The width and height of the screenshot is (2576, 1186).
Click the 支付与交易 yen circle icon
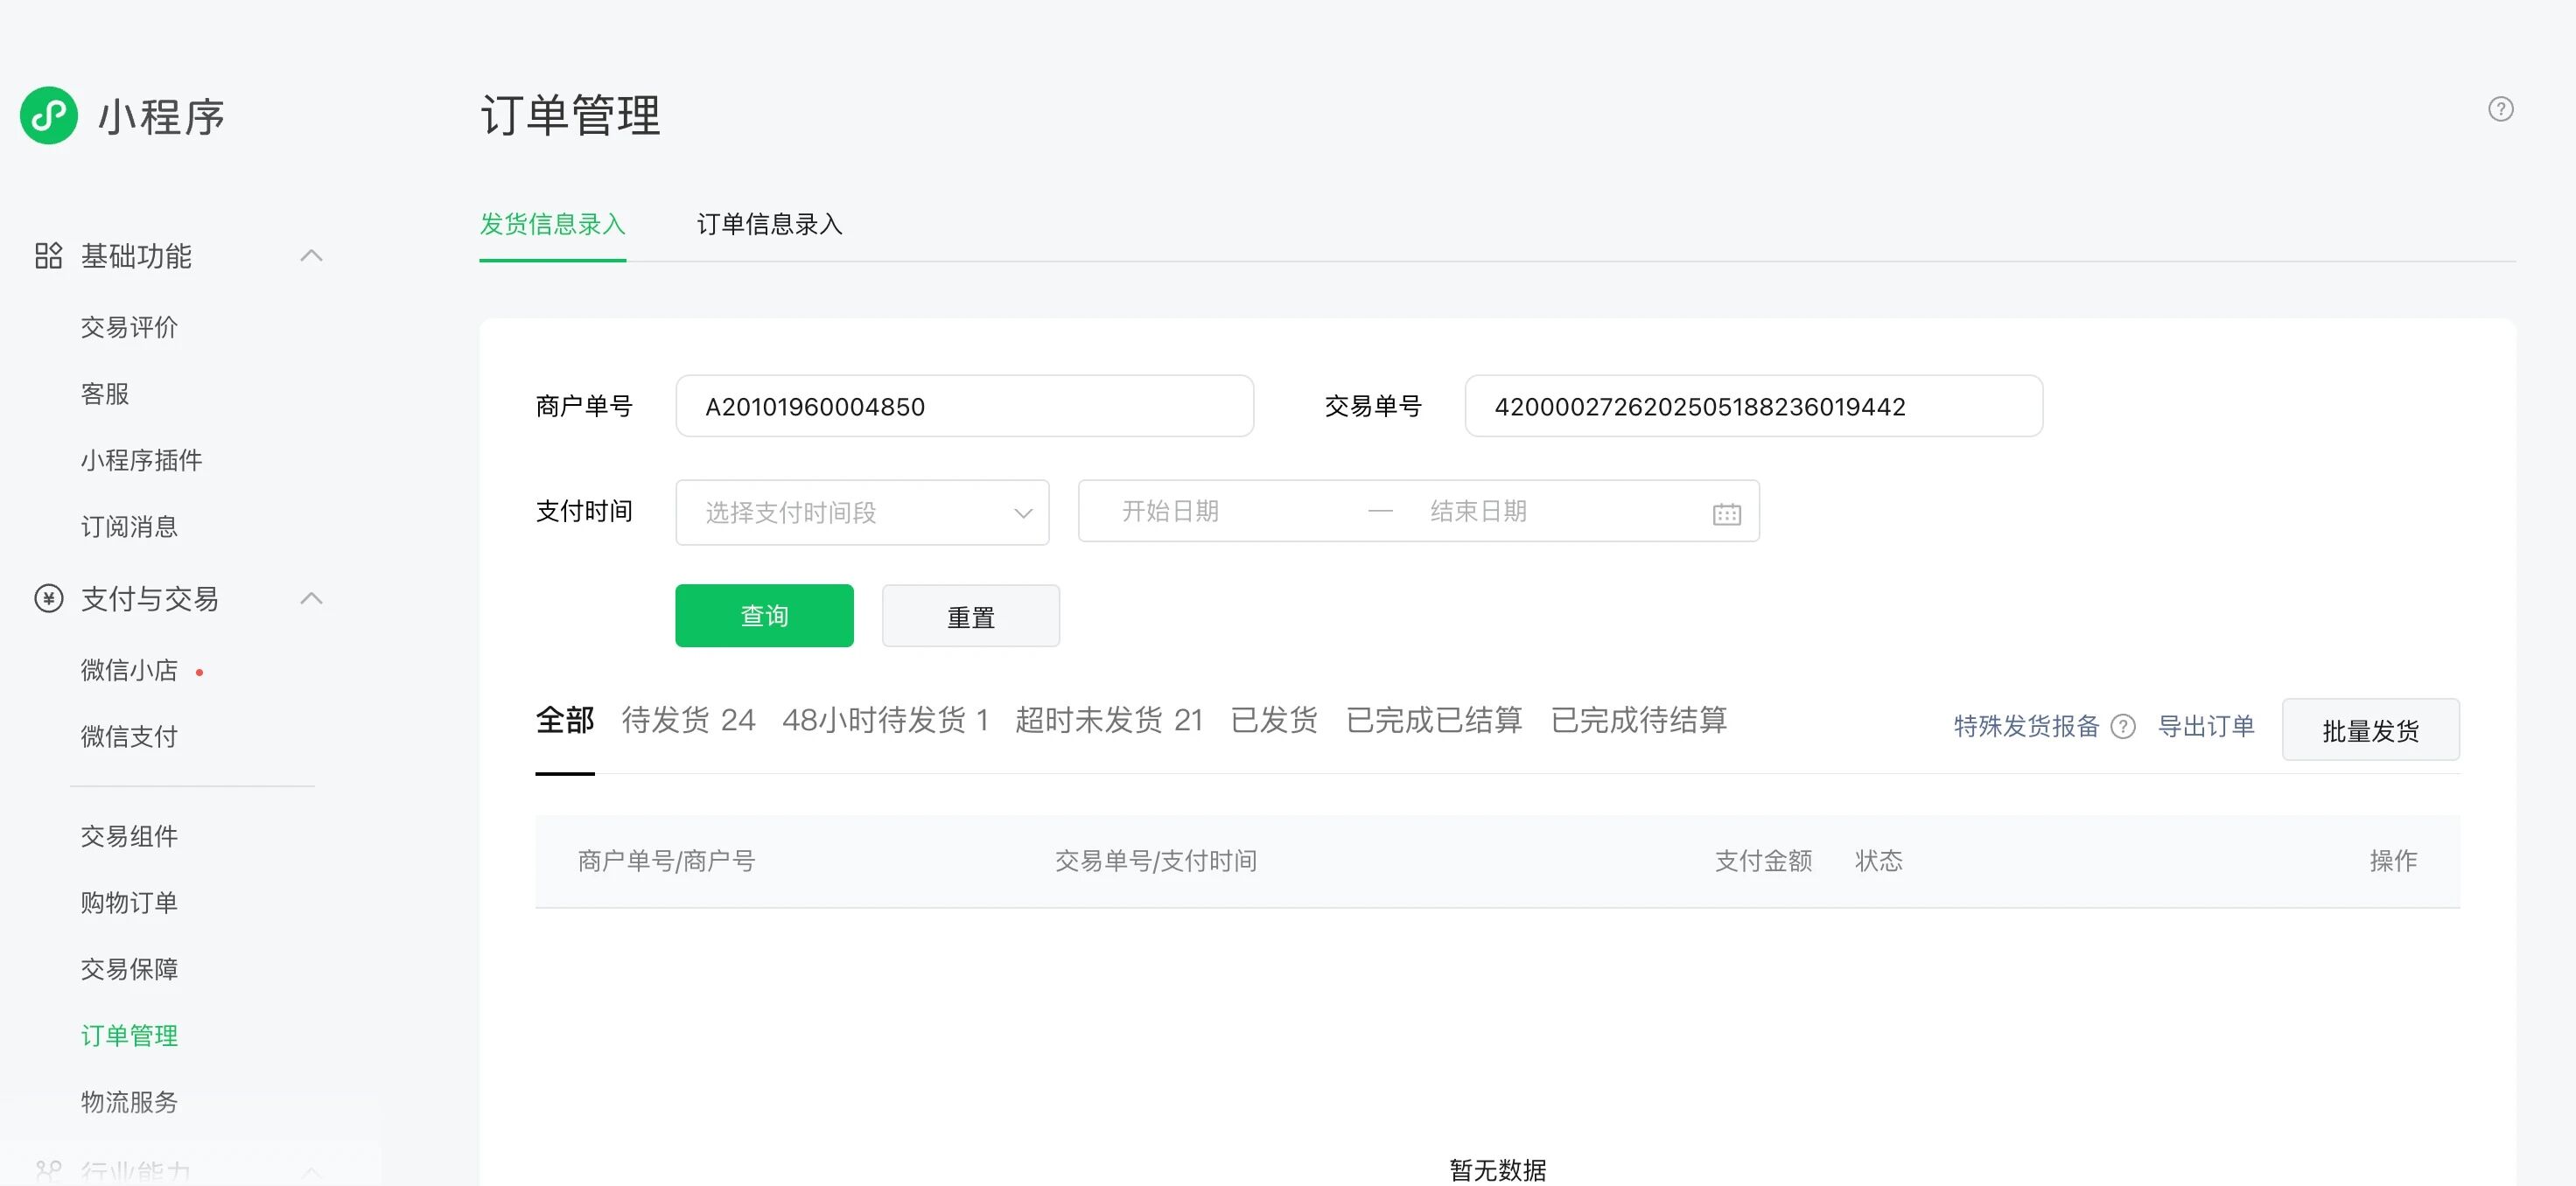[x=48, y=598]
